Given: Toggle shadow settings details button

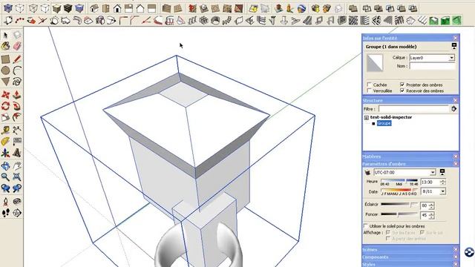Looking at the screenshot, I should click(x=442, y=172).
